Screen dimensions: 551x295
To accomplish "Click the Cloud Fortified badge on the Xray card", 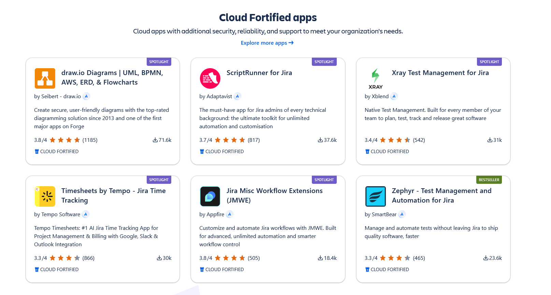I will [x=387, y=151].
